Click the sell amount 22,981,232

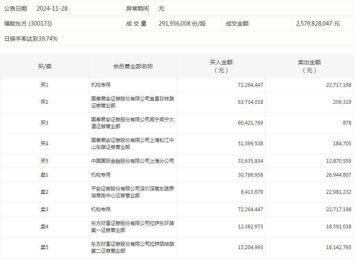click(x=339, y=192)
